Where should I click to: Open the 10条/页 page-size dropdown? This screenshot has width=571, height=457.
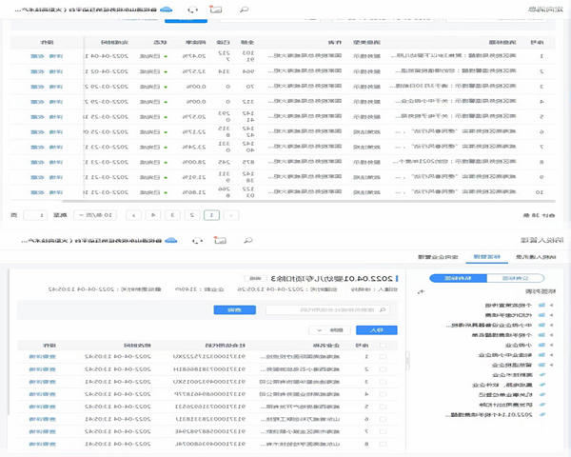click(x=95, y=215)
